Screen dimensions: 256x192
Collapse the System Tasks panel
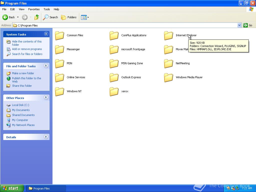point(46,34)
